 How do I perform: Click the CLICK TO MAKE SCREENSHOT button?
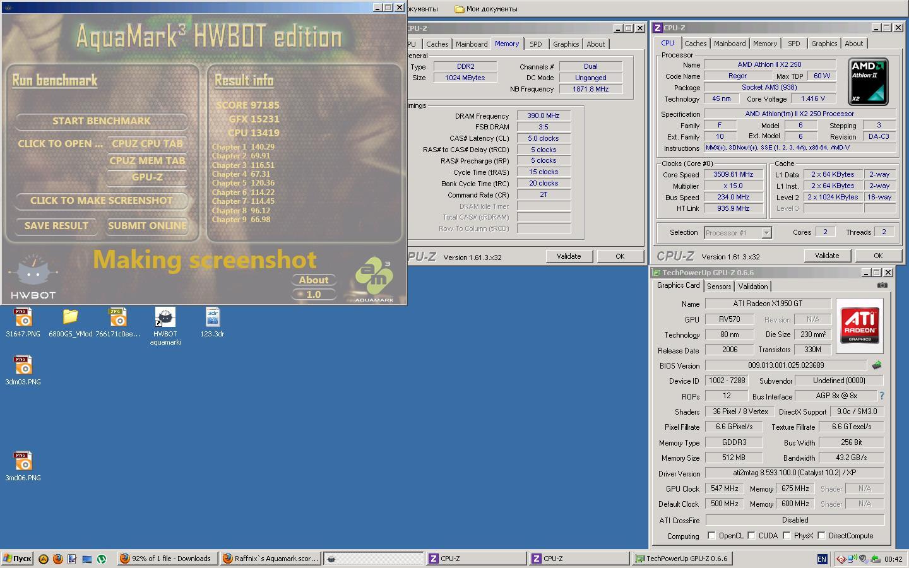pos(102,200)
